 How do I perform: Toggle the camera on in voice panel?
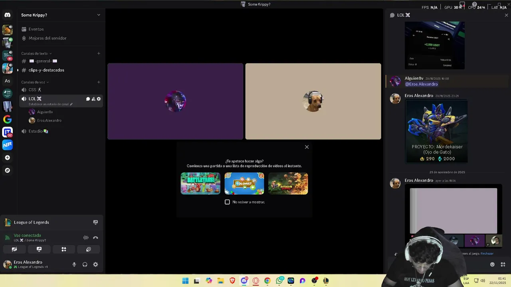coord(14,249)
